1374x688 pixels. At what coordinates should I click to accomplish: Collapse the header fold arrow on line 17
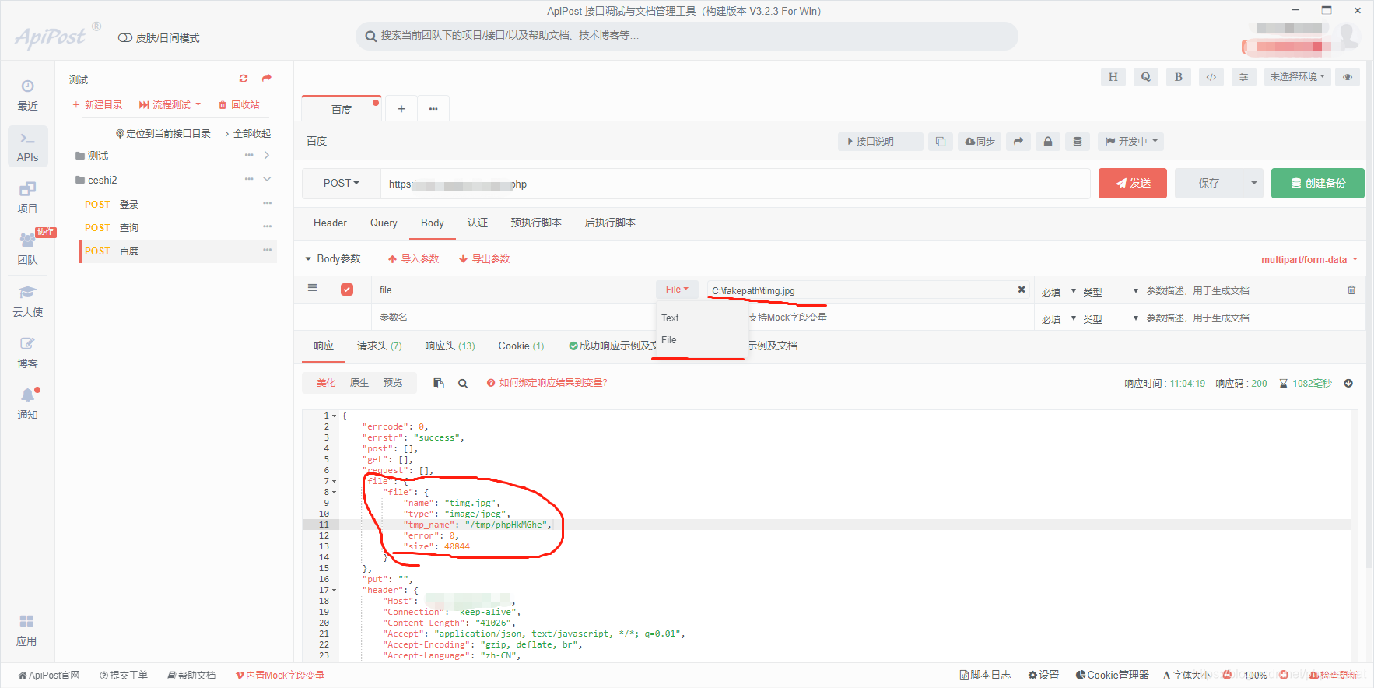pyautogui.click(x=335, y=591)
